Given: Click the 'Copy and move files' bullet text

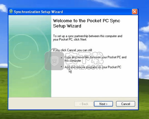Looking at the screenshot, I should pos(95,59).
